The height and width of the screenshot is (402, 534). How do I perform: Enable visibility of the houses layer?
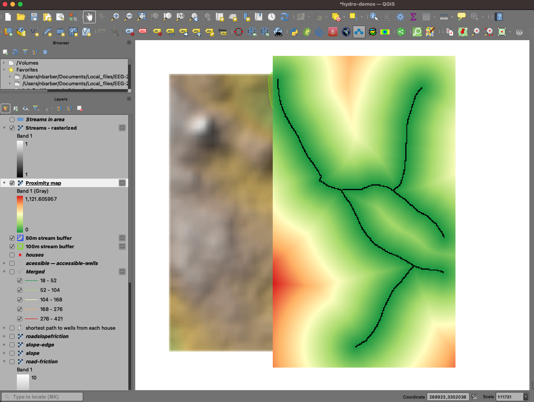pyautogui.click(x=12, y=255)
